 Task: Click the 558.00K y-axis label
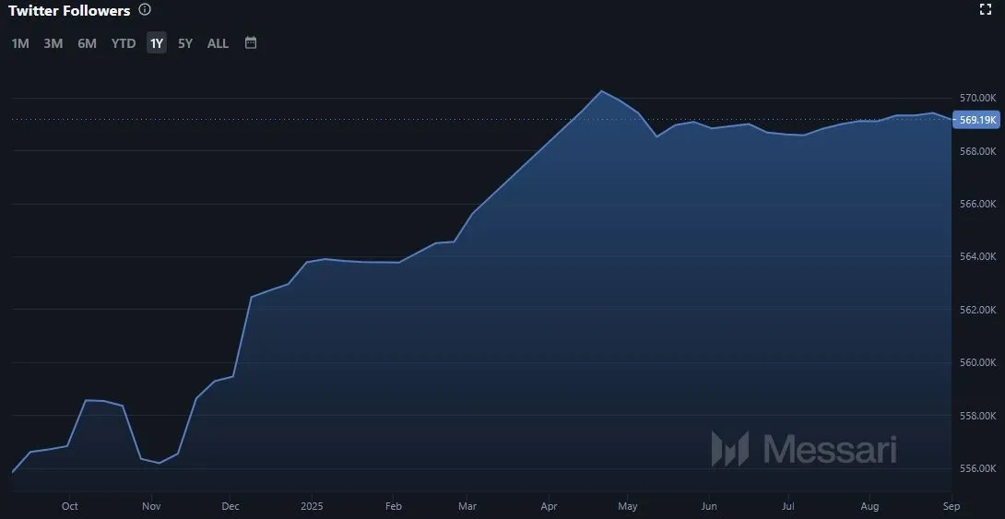977,416
